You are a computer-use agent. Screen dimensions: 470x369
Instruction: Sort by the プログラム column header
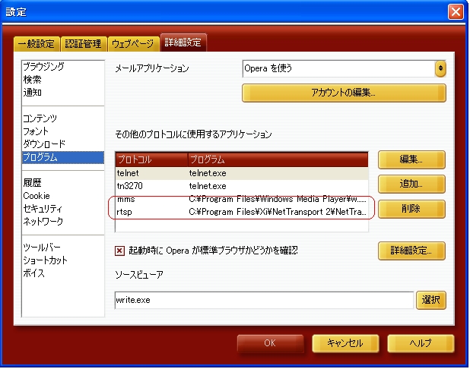278,159
